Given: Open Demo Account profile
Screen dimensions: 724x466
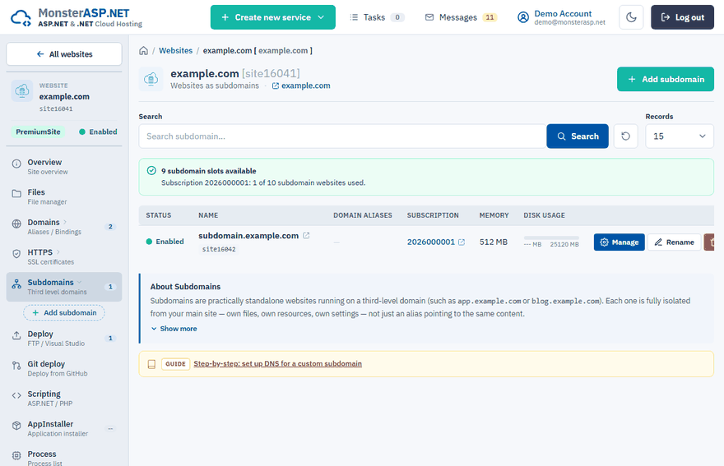Looking at the screenshot, I should point(561,17).
